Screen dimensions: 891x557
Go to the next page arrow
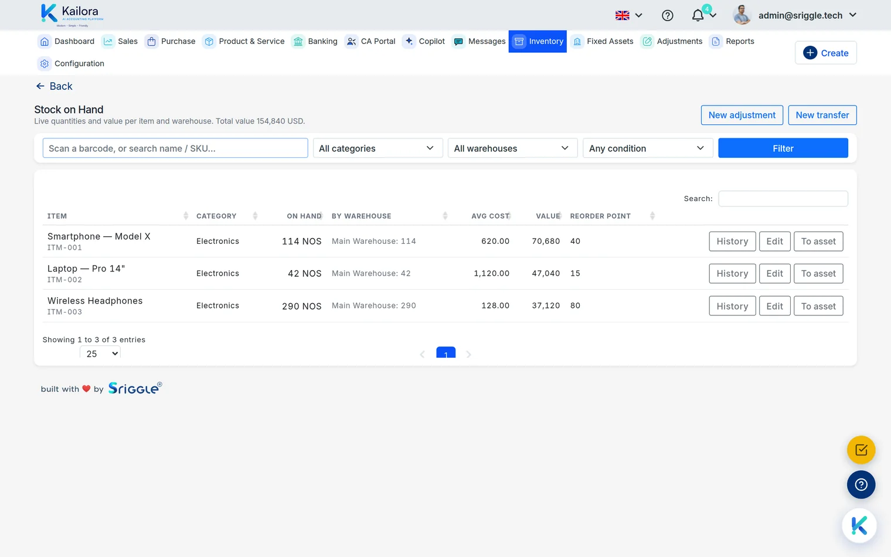468,354
